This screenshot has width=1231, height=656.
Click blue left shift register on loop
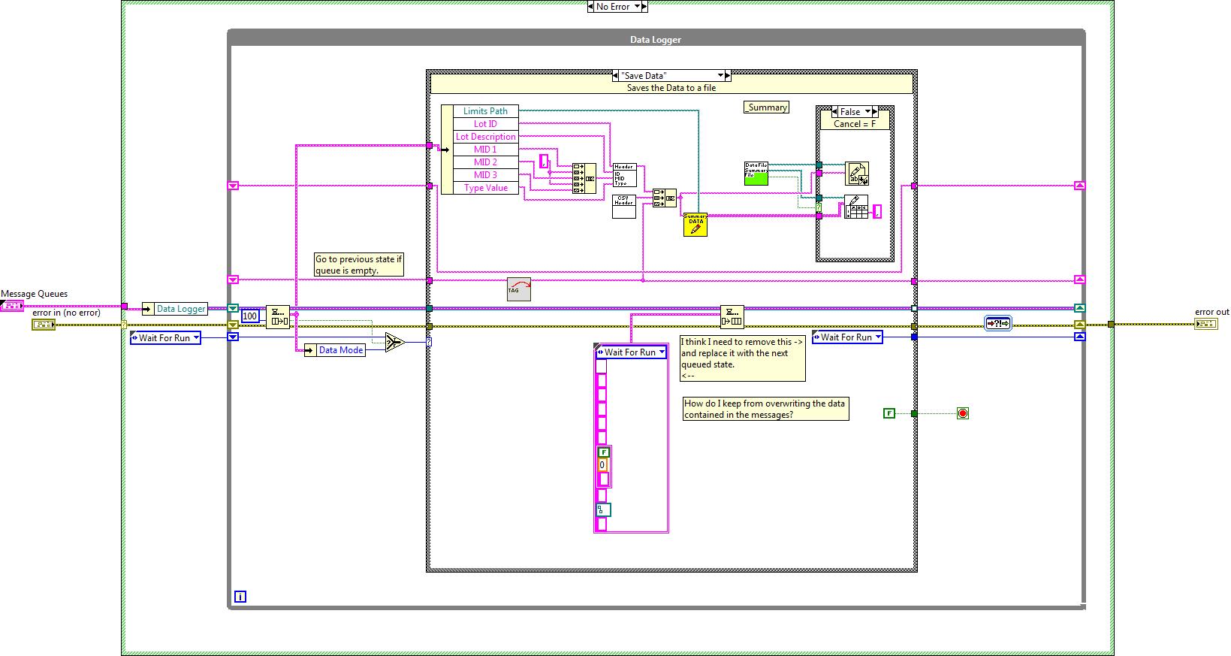(233, 337)
